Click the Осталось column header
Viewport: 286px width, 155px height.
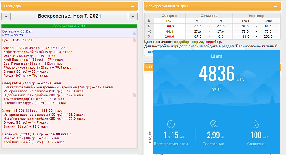[x=209, y=16]
